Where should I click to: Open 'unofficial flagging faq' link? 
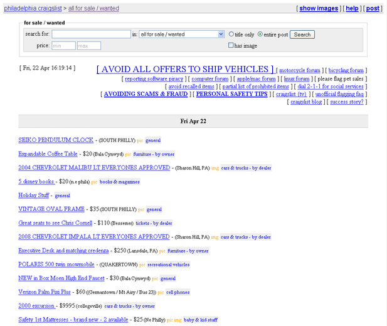339,94
